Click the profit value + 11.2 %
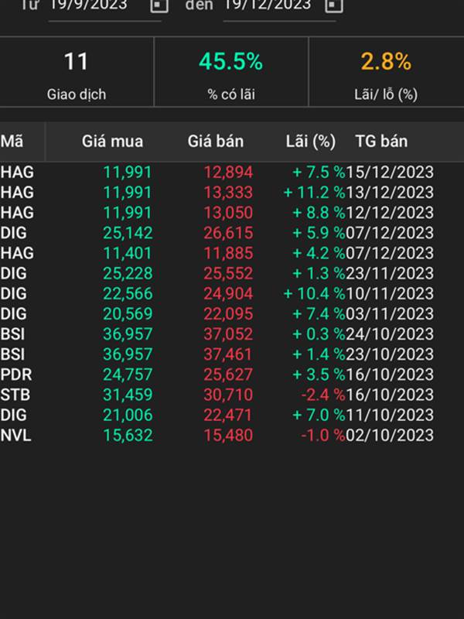 (x=314, y=192)
